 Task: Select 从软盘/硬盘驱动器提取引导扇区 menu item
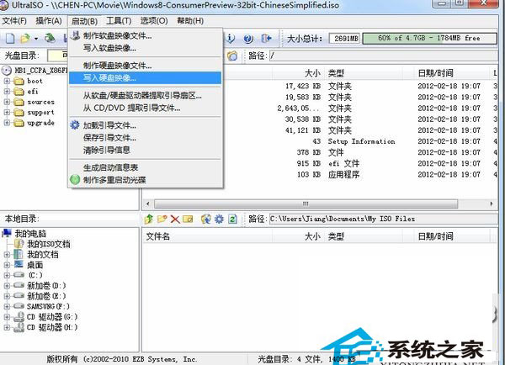click(146, 96)
